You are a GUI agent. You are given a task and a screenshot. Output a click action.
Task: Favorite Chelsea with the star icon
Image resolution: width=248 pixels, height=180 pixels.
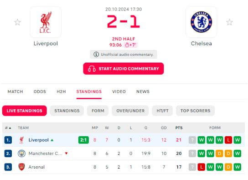pyautogui.click(x=229, y=22)
